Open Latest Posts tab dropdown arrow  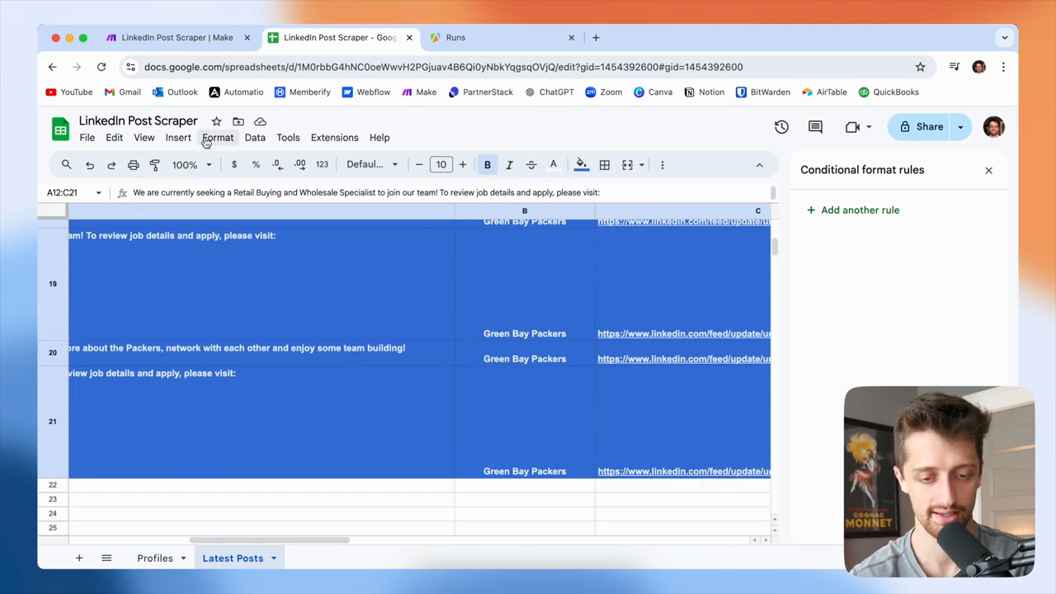click(x=273, y=559)
